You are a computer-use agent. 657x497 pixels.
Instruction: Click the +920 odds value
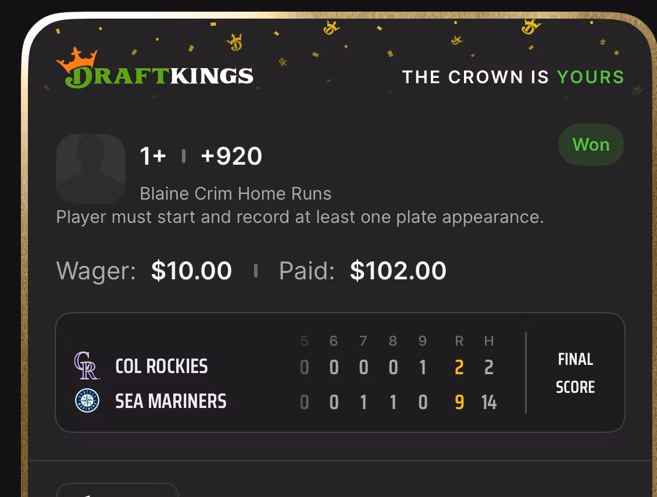231,156
